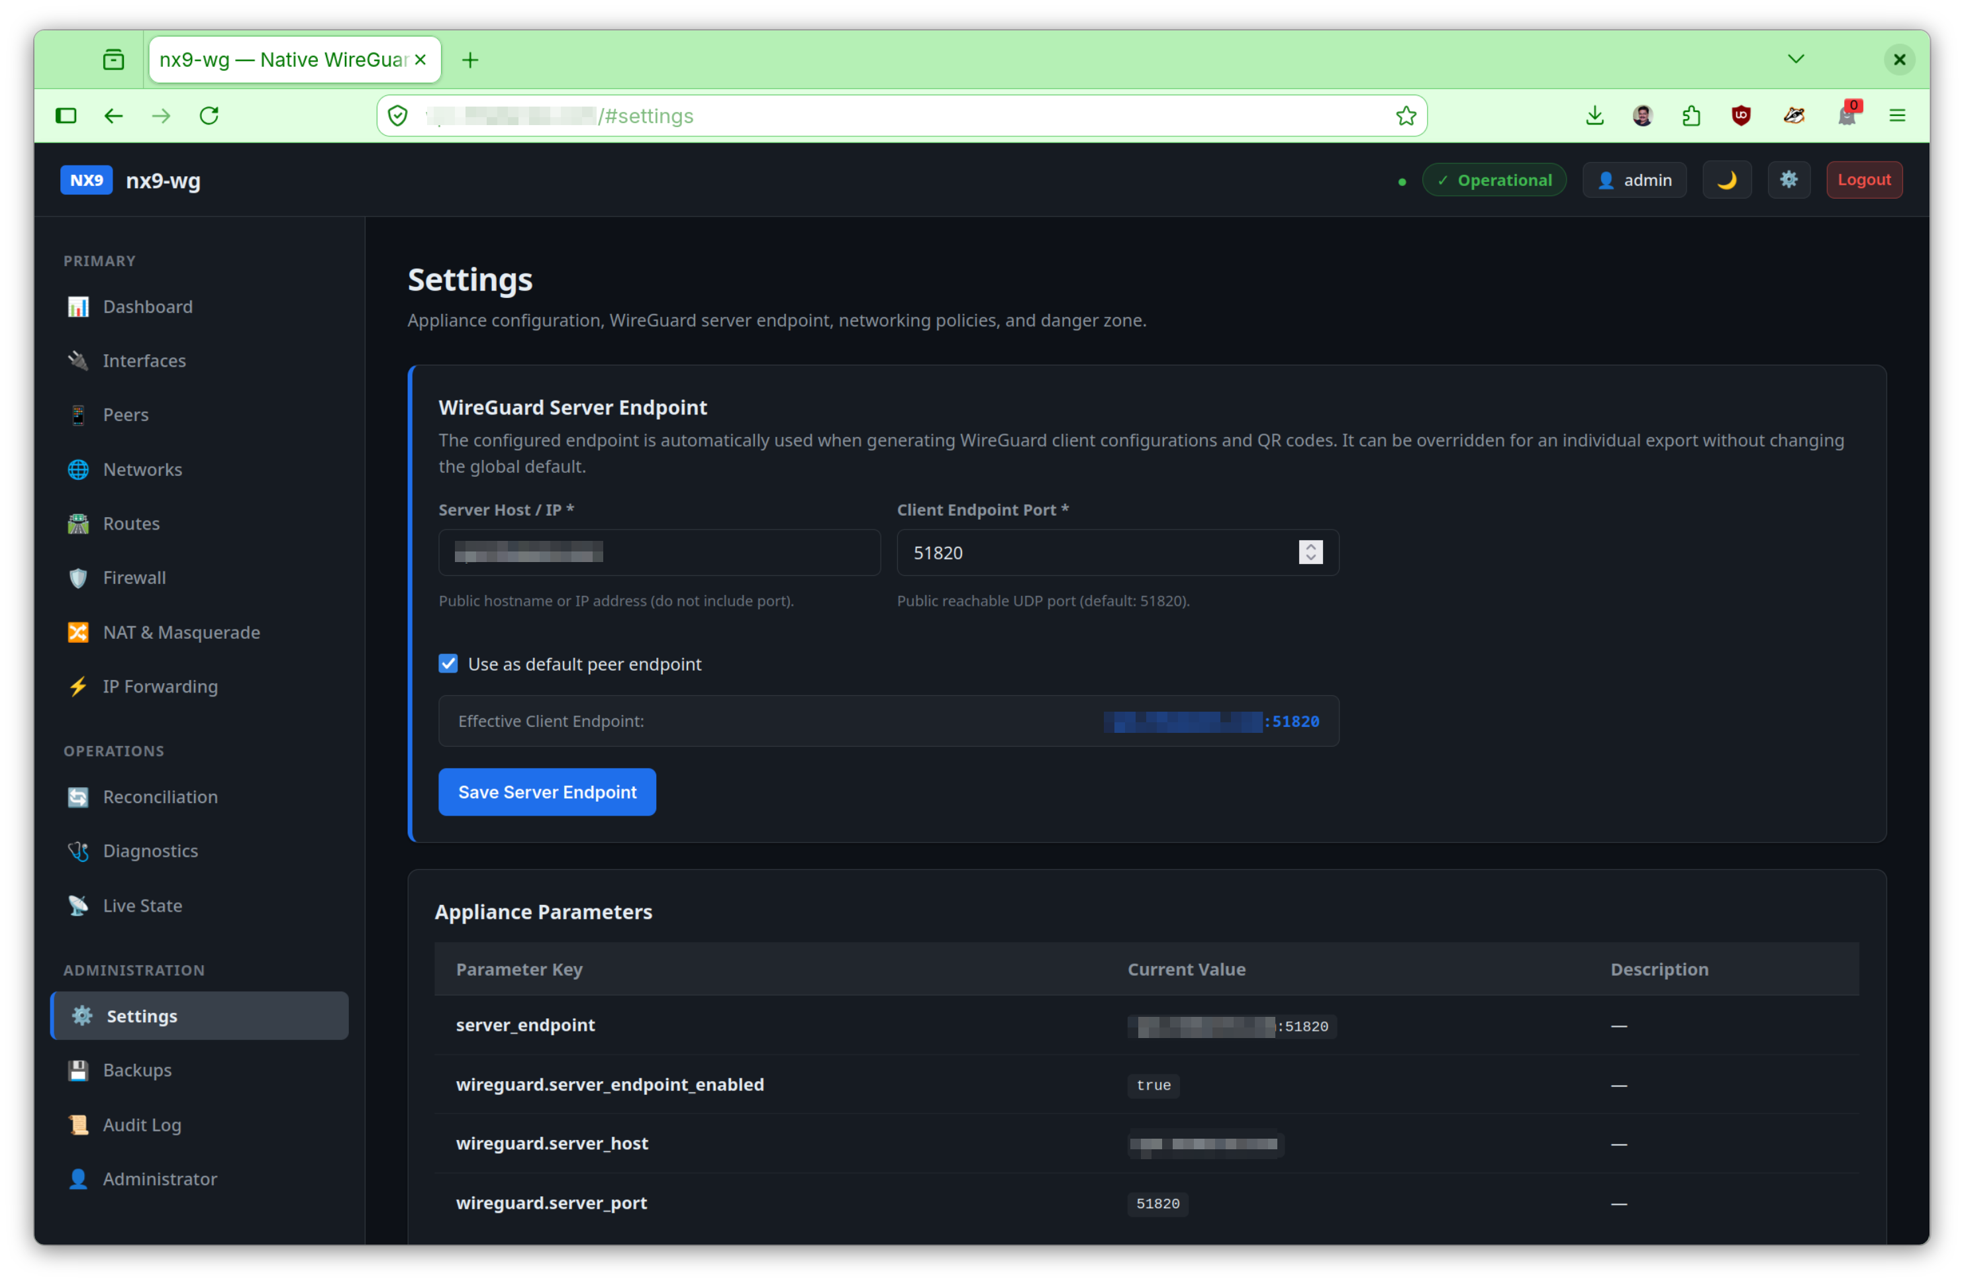
Task: Toggle the browser sidebar panel
Action: click(x=66, y=115)
